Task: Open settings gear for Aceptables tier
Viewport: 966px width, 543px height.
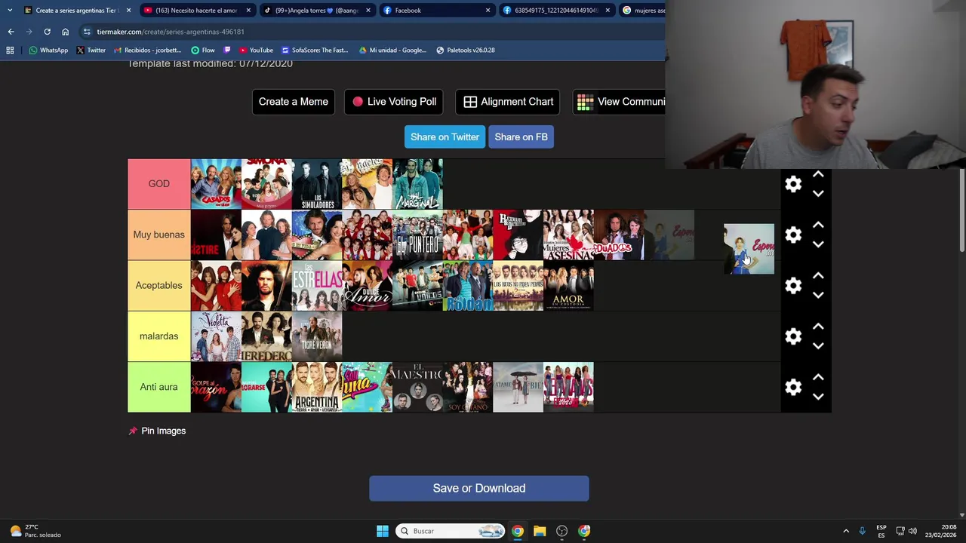Action: (793, 285)
